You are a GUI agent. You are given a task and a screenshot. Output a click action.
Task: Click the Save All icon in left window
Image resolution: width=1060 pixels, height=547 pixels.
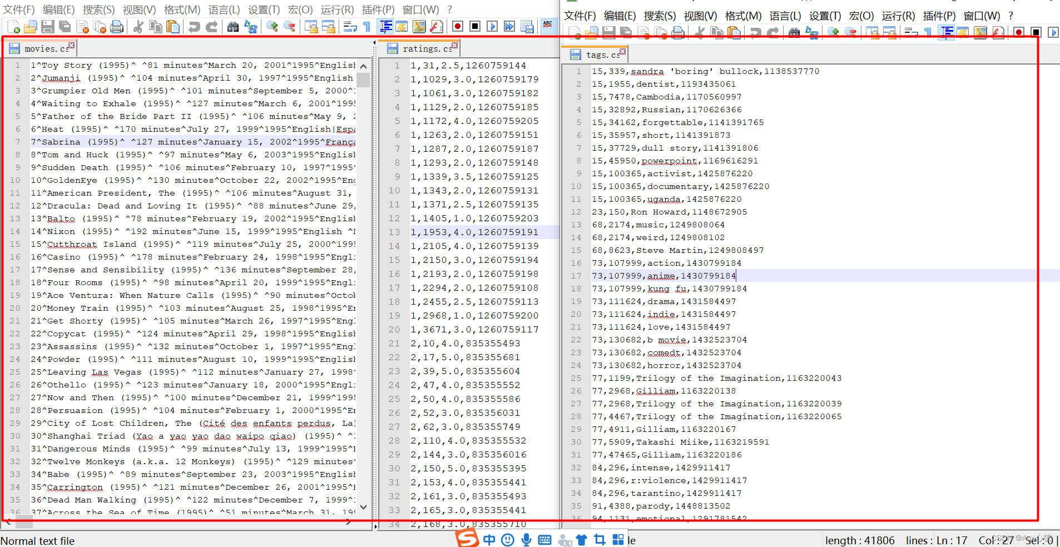point(65,27)
